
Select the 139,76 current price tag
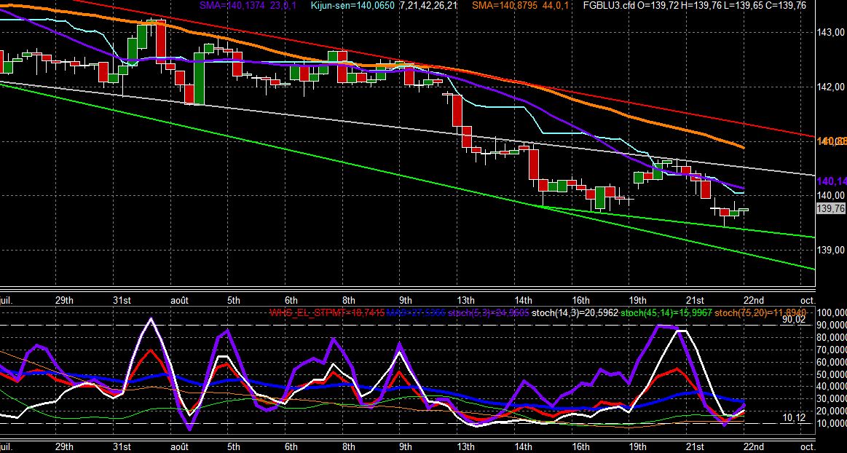pos(831,209)
